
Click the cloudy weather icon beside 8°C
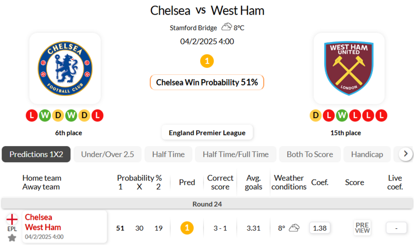pyautogui.click(x=227, y=27)
